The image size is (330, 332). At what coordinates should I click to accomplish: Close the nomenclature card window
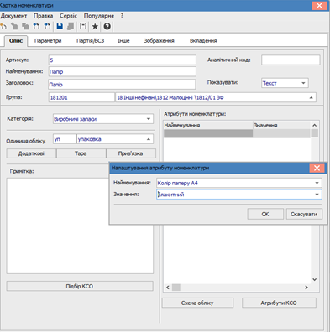[x=319, y=6]
